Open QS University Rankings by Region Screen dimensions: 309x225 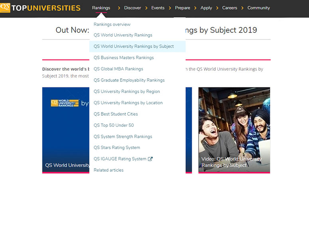(127, 91)
